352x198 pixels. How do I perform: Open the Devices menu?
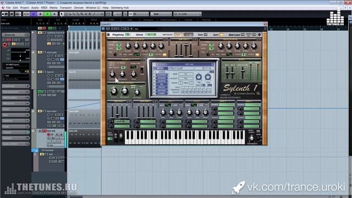[x=79, y=8]
